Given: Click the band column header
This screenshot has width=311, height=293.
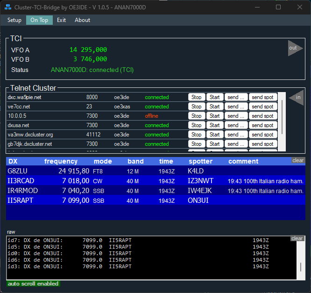Looking at the screenshot, I should 135,161.
